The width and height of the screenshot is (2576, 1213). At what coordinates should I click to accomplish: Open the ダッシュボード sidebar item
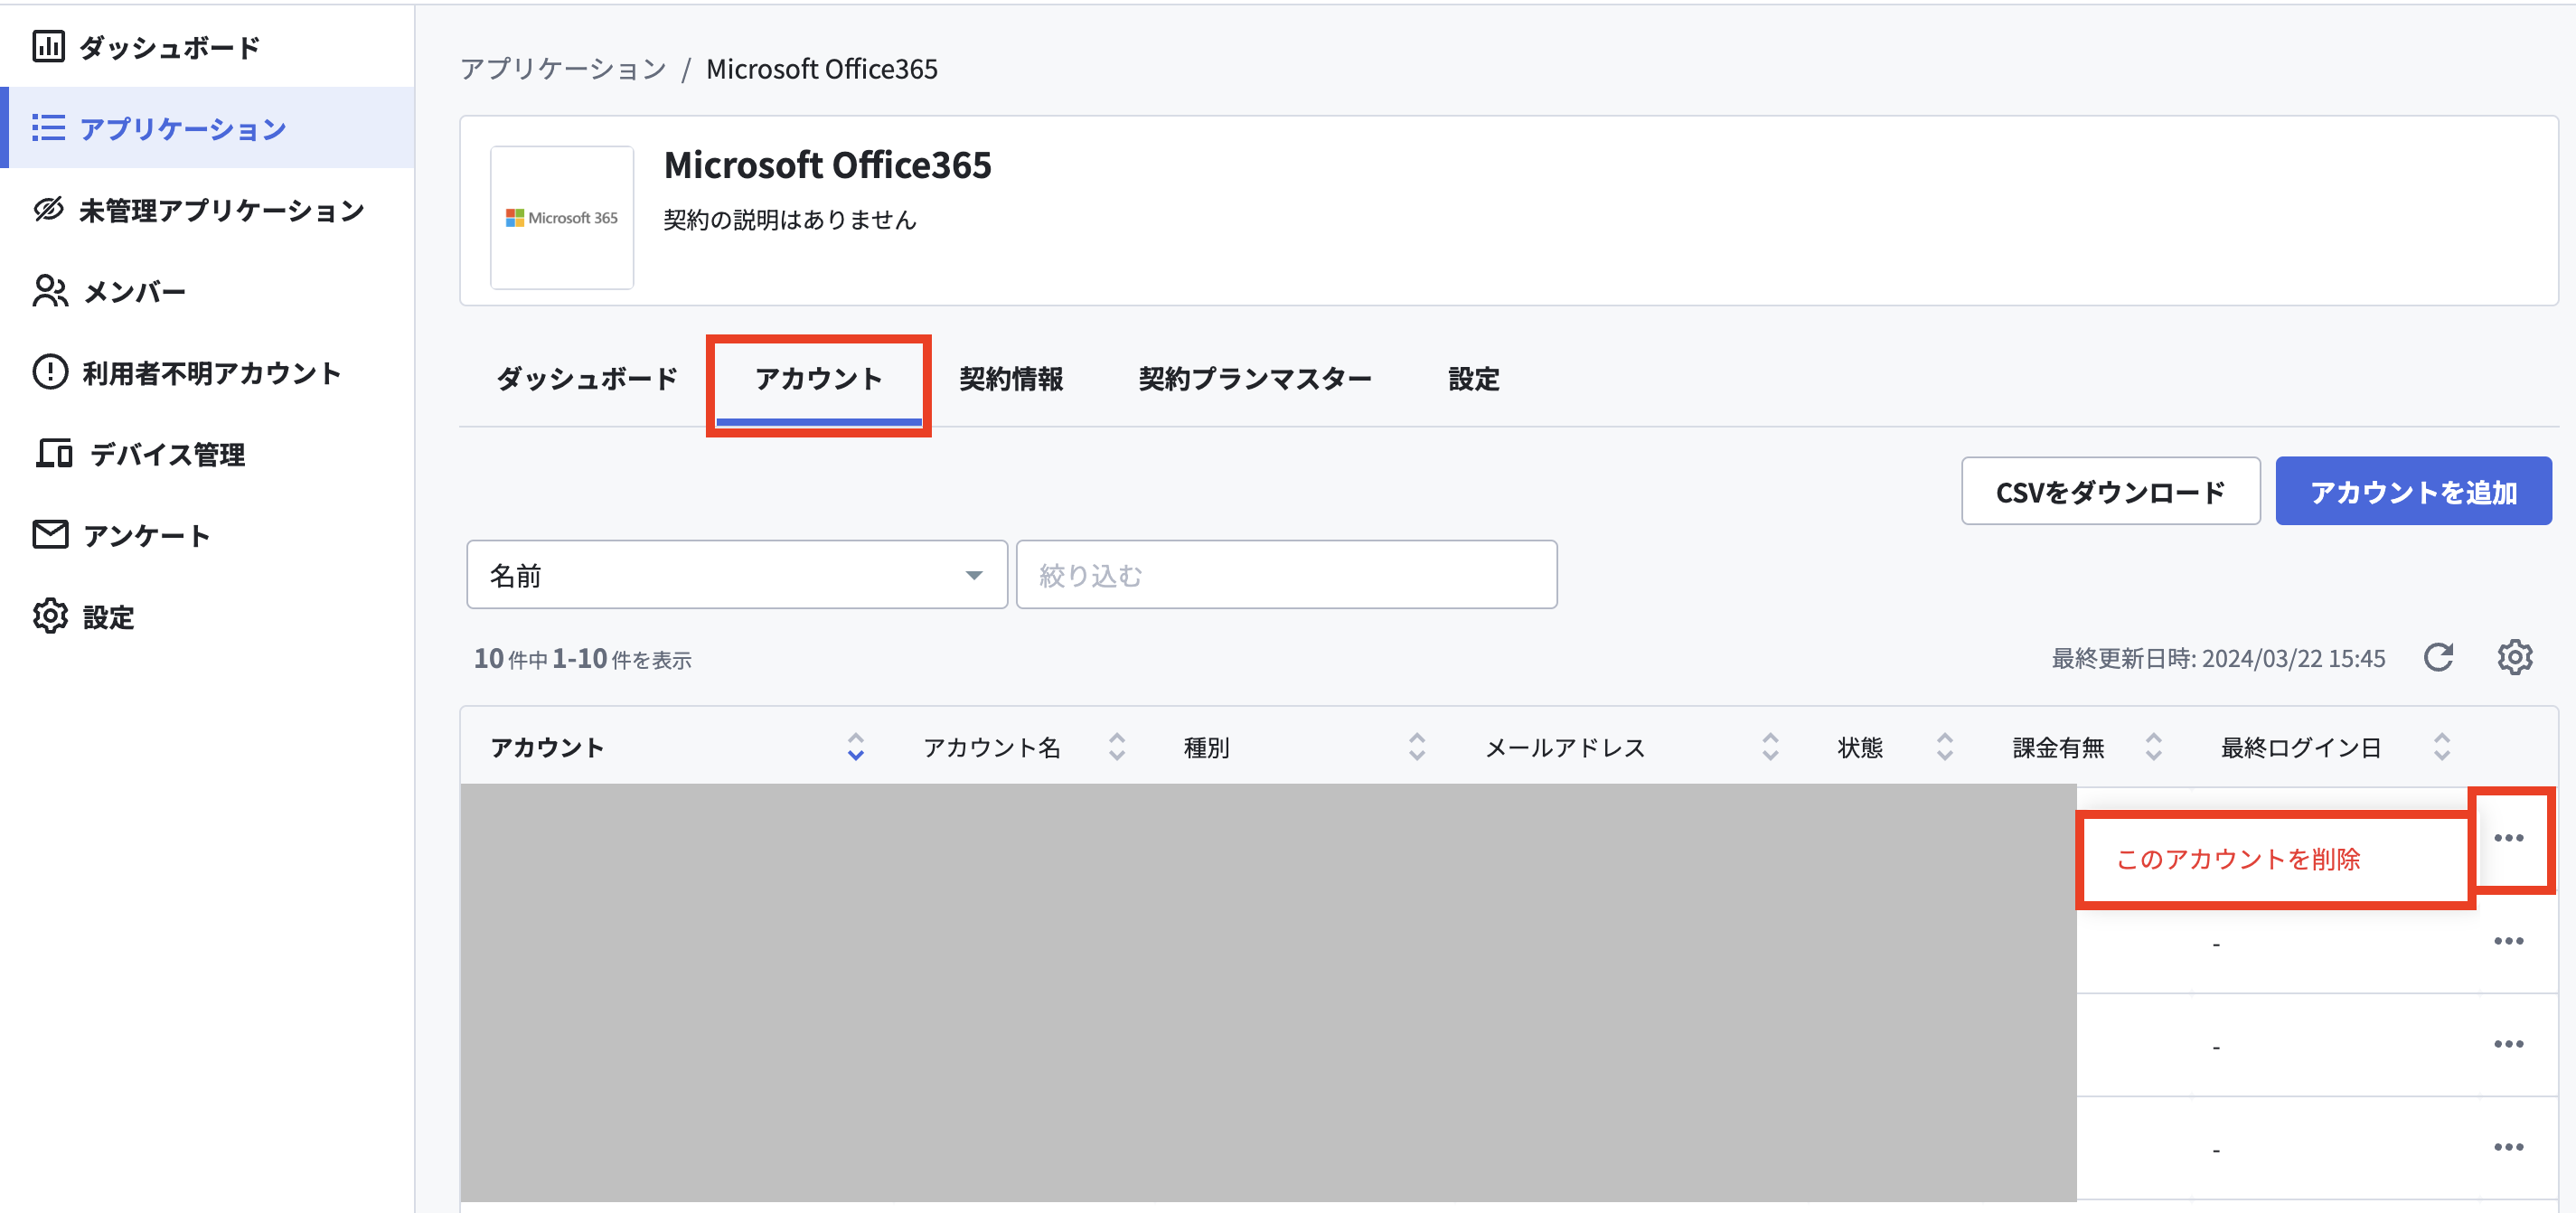pos(207,47)
